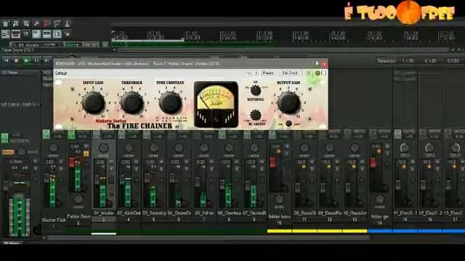Click the mixer horizontal scrollbar
Screen dimensions: 465x261
click(x=208, y=237)
